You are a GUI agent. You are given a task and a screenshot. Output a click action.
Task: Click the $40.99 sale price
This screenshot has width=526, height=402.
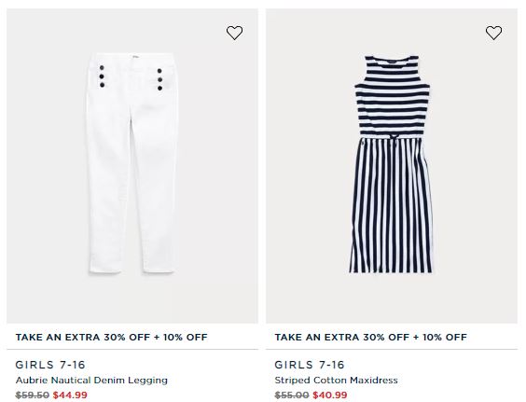click(330, 395)
